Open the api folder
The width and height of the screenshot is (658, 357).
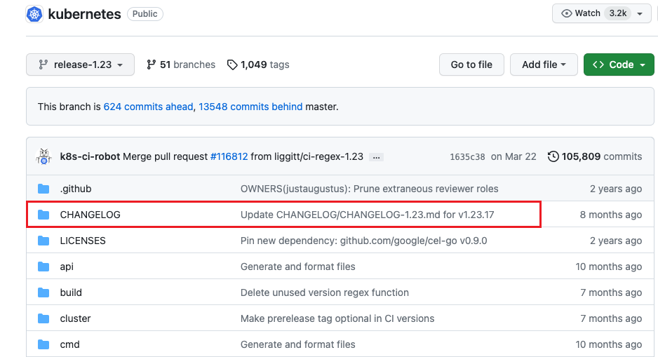[x=67, y=267]
